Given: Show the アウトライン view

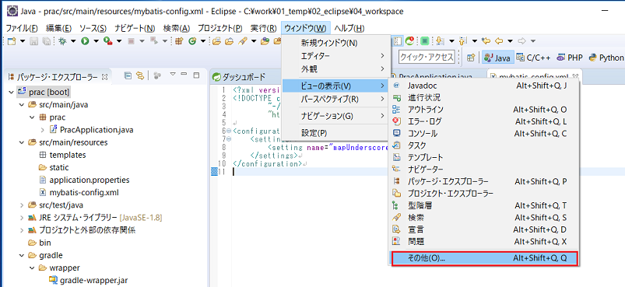Looking at the screenshot, I should tap(483, 109).
